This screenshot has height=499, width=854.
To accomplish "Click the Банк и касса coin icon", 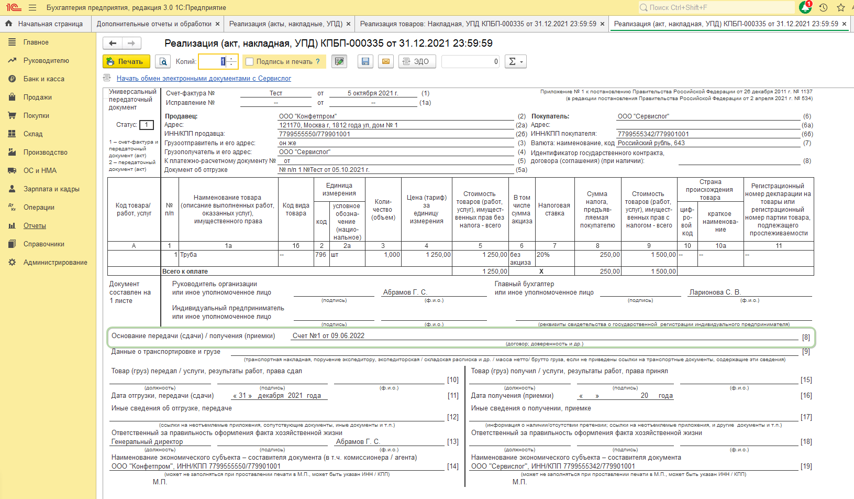I will 12,79.
